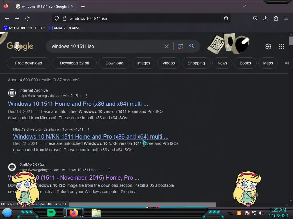The width and height of the screenshot is (293, 219).
Task: Open the Firefox downloads panel
Action: pyautogui.click(x=265, y=18)
